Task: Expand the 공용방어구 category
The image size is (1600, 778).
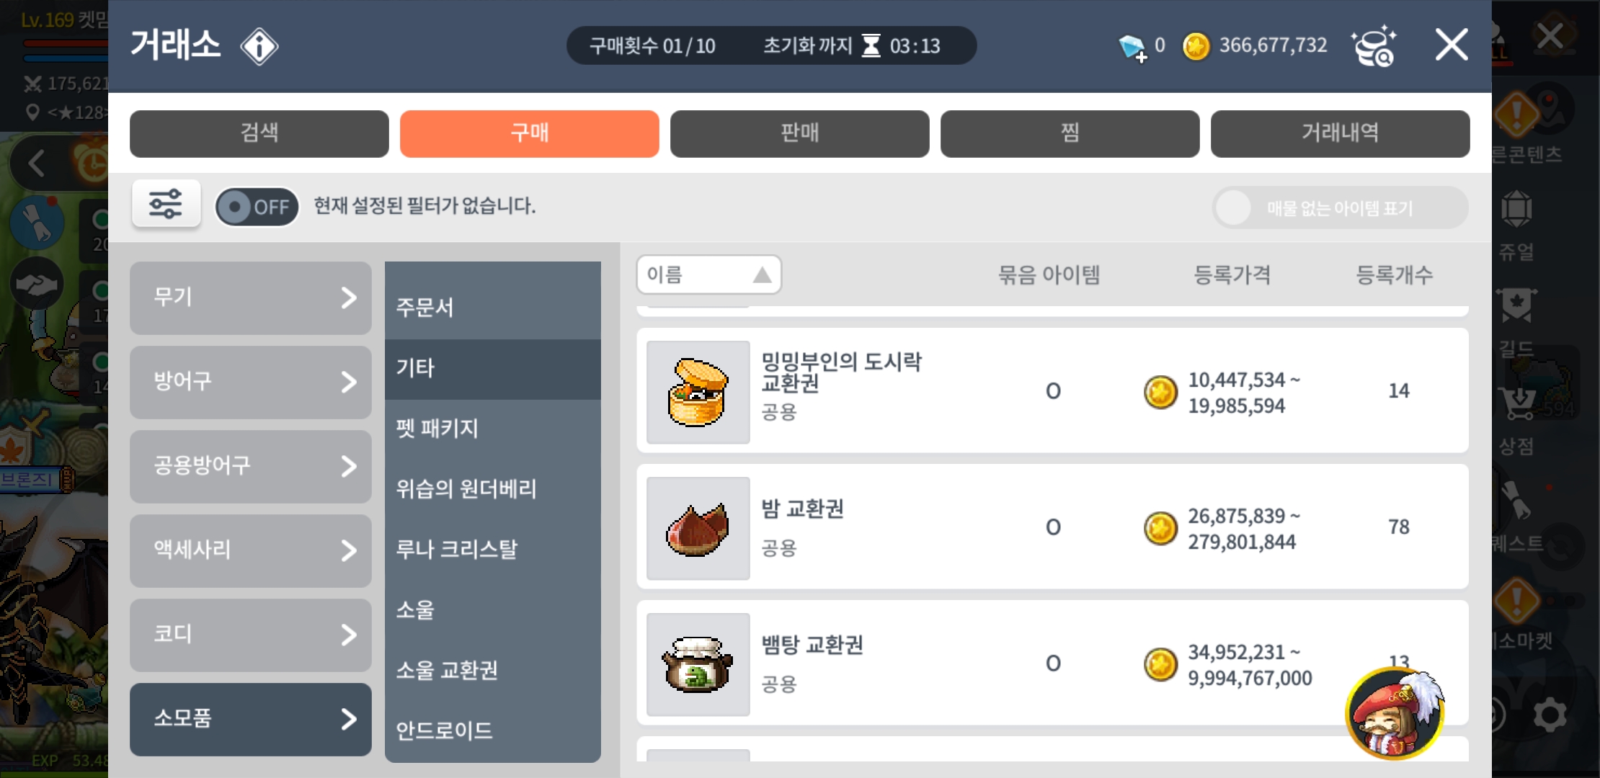Action: pyautogui.click(x=251, y=466)
